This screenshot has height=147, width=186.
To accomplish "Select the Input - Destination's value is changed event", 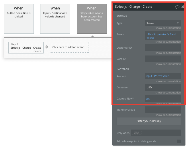I will (55, 19).
